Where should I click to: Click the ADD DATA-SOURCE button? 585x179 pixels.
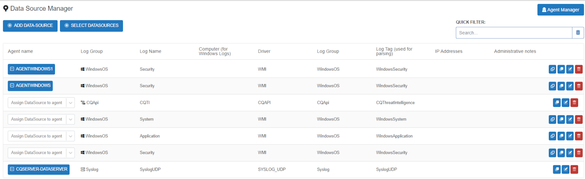[30, 26]
